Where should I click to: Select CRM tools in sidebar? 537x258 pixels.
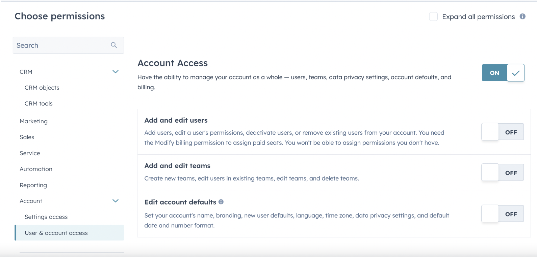[x=39, y=104]
